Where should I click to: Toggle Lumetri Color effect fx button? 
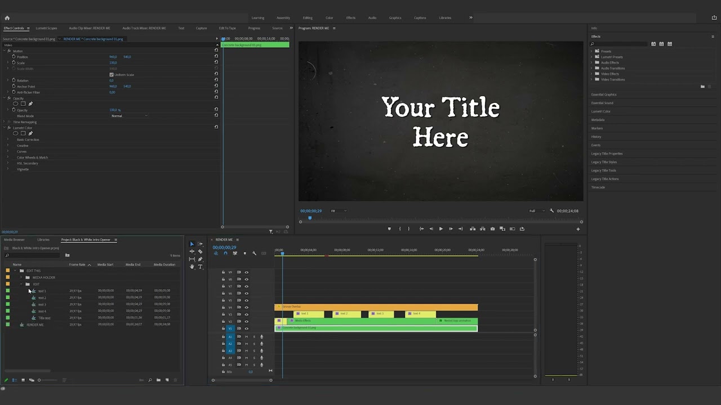[9, 128]
